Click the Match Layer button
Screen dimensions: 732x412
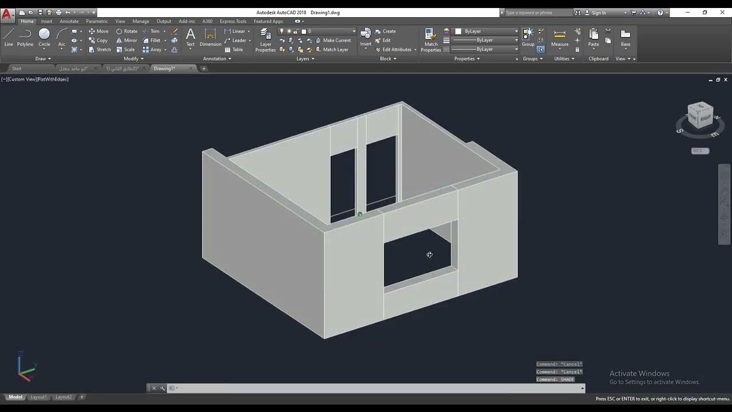point(332,50)
